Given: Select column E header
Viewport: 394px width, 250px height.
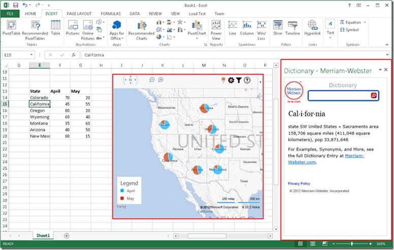Looking at the screenshot, I should pos(40,65).
